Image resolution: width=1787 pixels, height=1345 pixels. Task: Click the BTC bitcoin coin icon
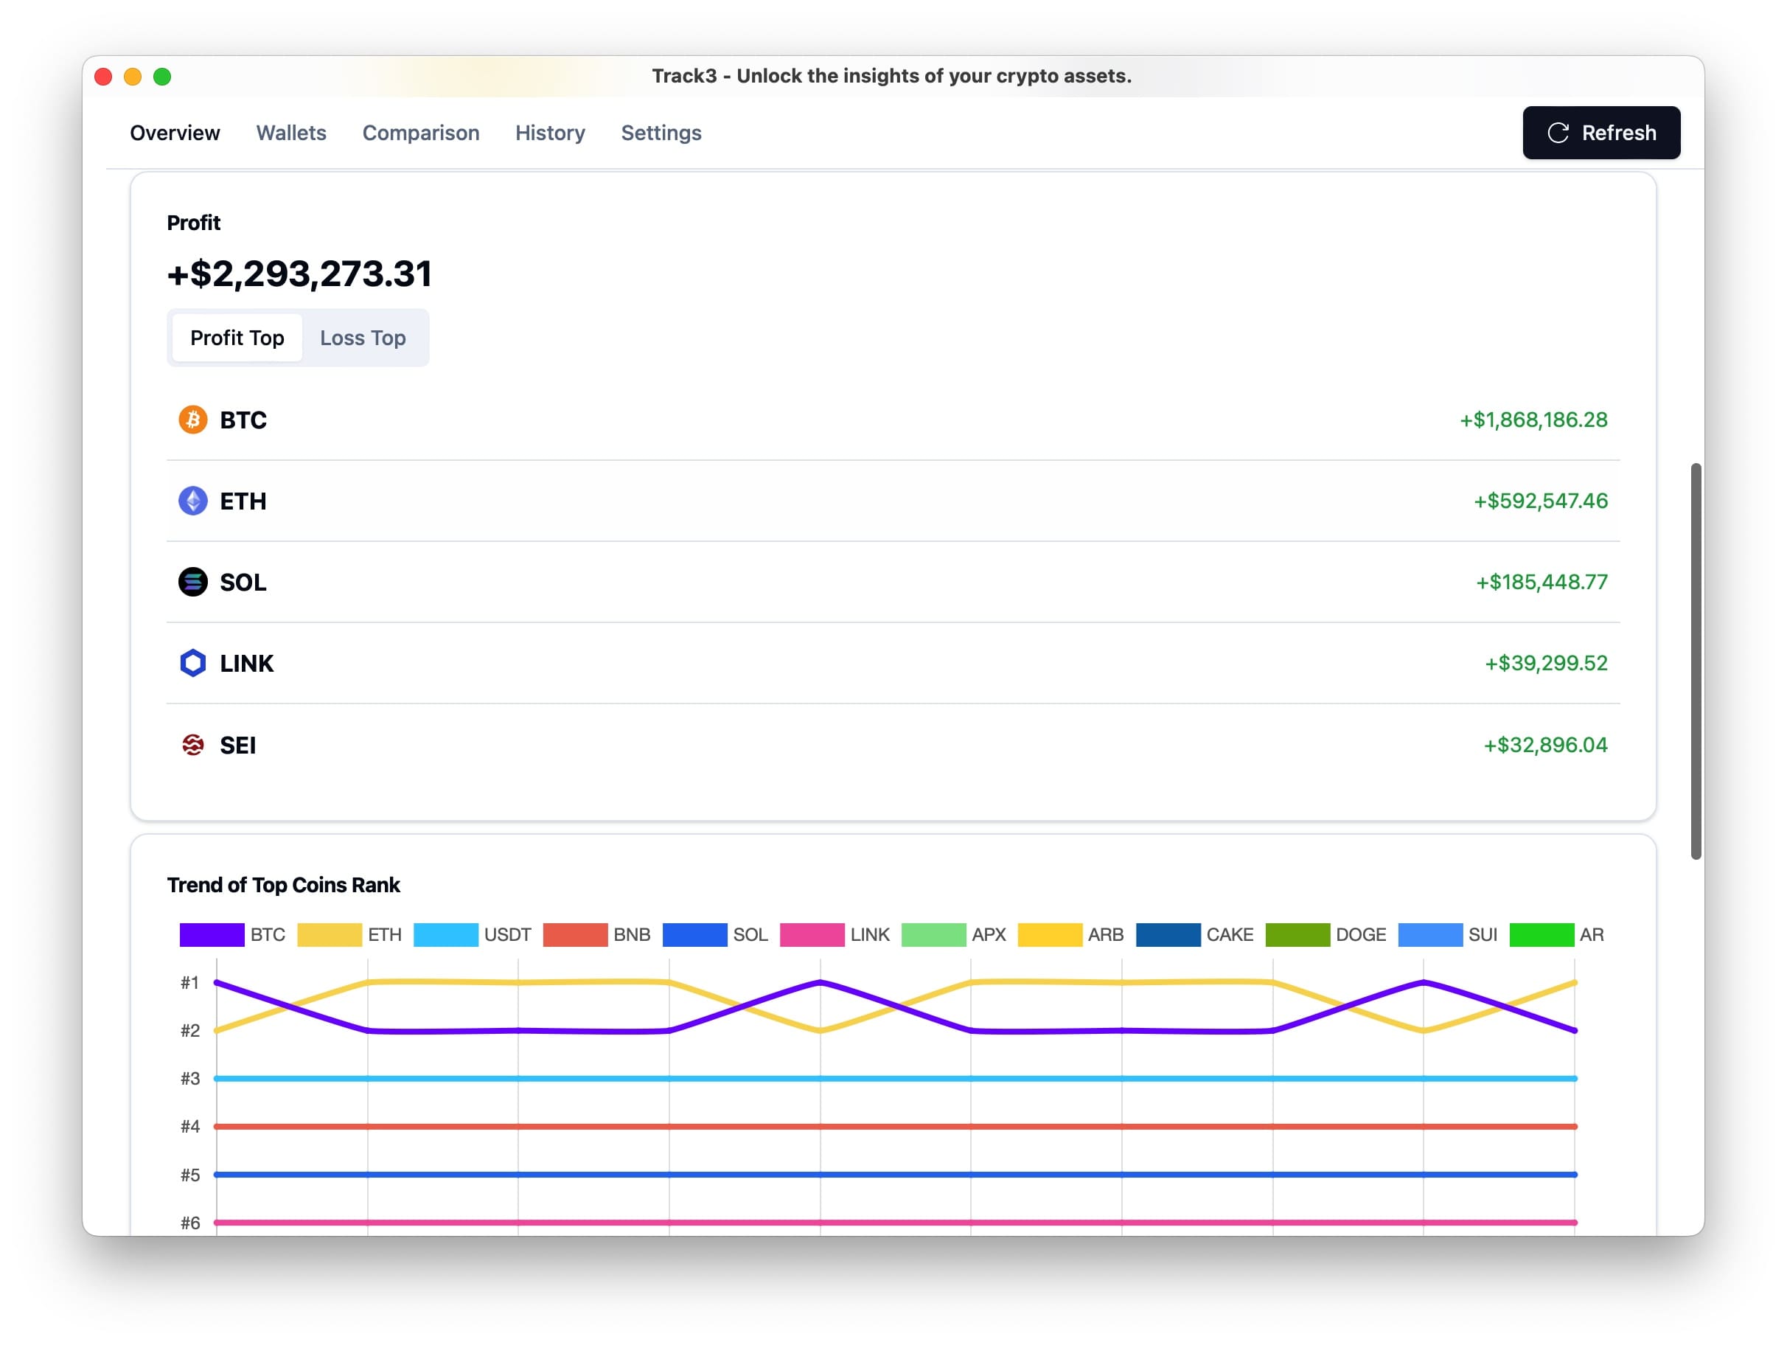point(192,420)
